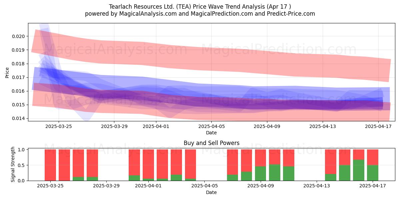400x200 pixels.
Task: Click 2025-04-13 on the price chart date axis
Action: 323,126
